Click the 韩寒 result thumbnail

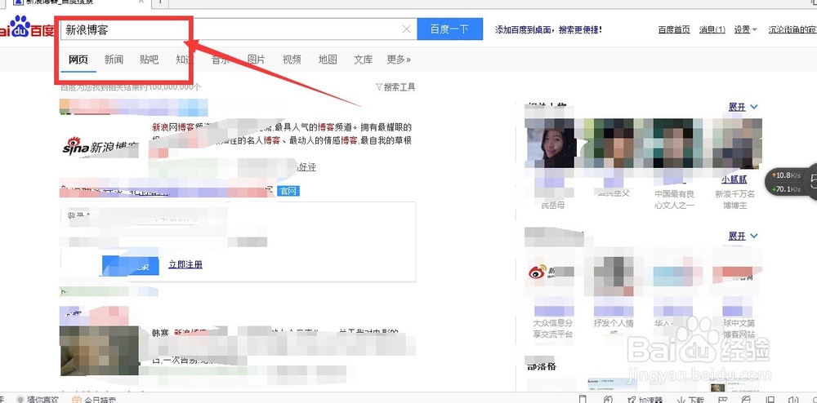point(99,351)
